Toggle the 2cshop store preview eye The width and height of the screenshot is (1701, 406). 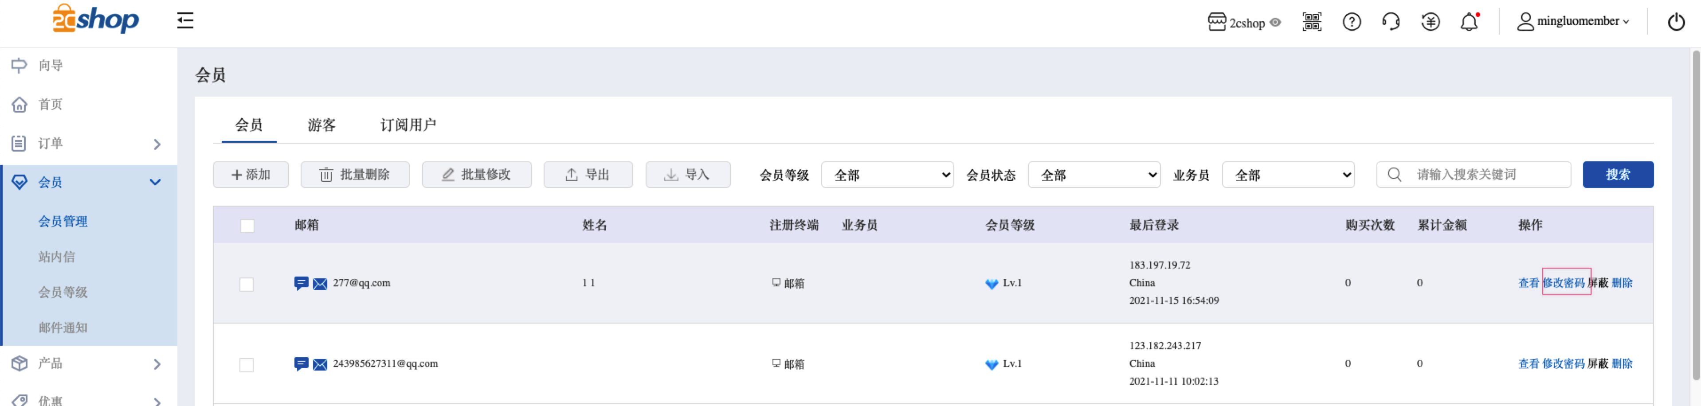(x=1275, y=23)
